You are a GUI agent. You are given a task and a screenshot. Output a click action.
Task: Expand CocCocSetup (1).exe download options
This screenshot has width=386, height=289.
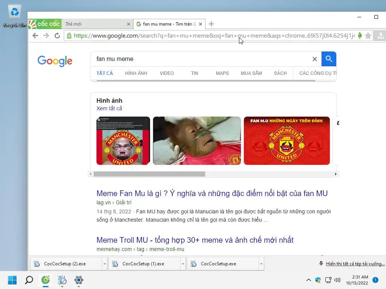pos(183,264)
